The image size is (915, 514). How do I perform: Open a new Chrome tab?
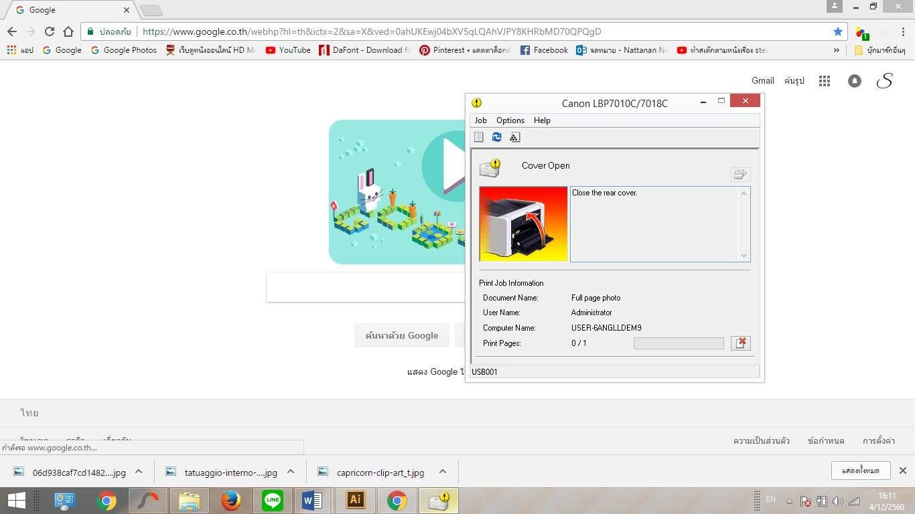(x=151, y=11)
